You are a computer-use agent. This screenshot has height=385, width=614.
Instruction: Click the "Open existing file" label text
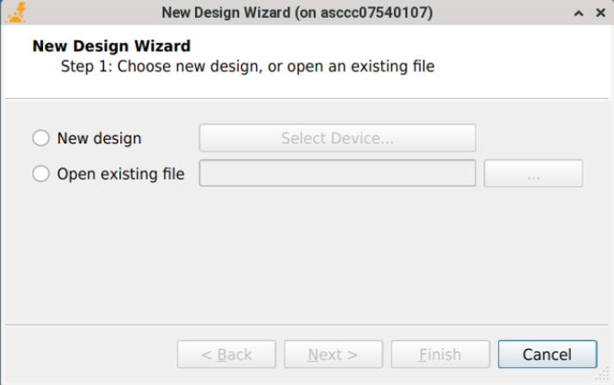click(120, 174)
